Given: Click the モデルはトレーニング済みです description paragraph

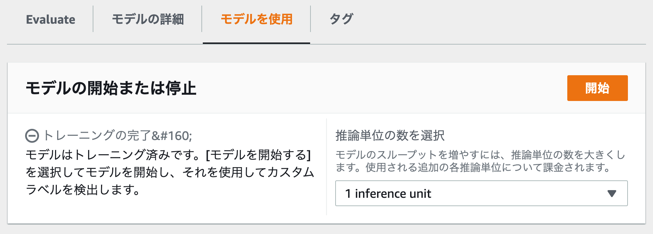Looking at the screenshot, I should point(170,172).
